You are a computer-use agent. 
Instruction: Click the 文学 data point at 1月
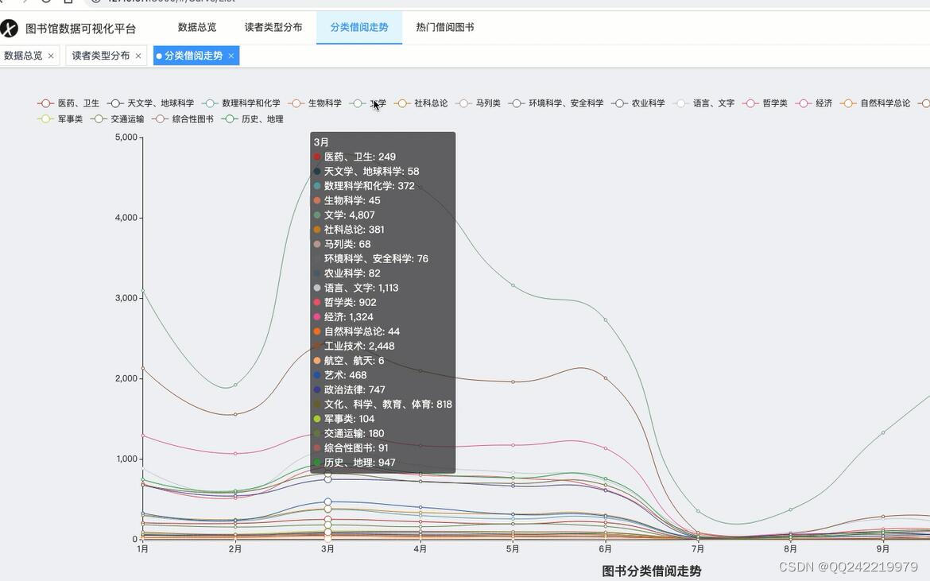[143, 290]
